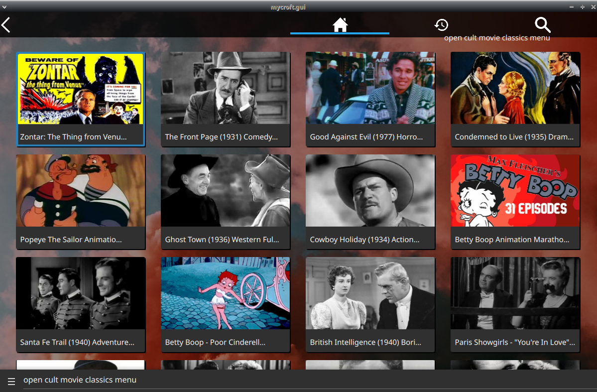Screen dimensions: 597x392
Task: Select Good Against Evil (1977) thumbnail
Action: [370, 88]
